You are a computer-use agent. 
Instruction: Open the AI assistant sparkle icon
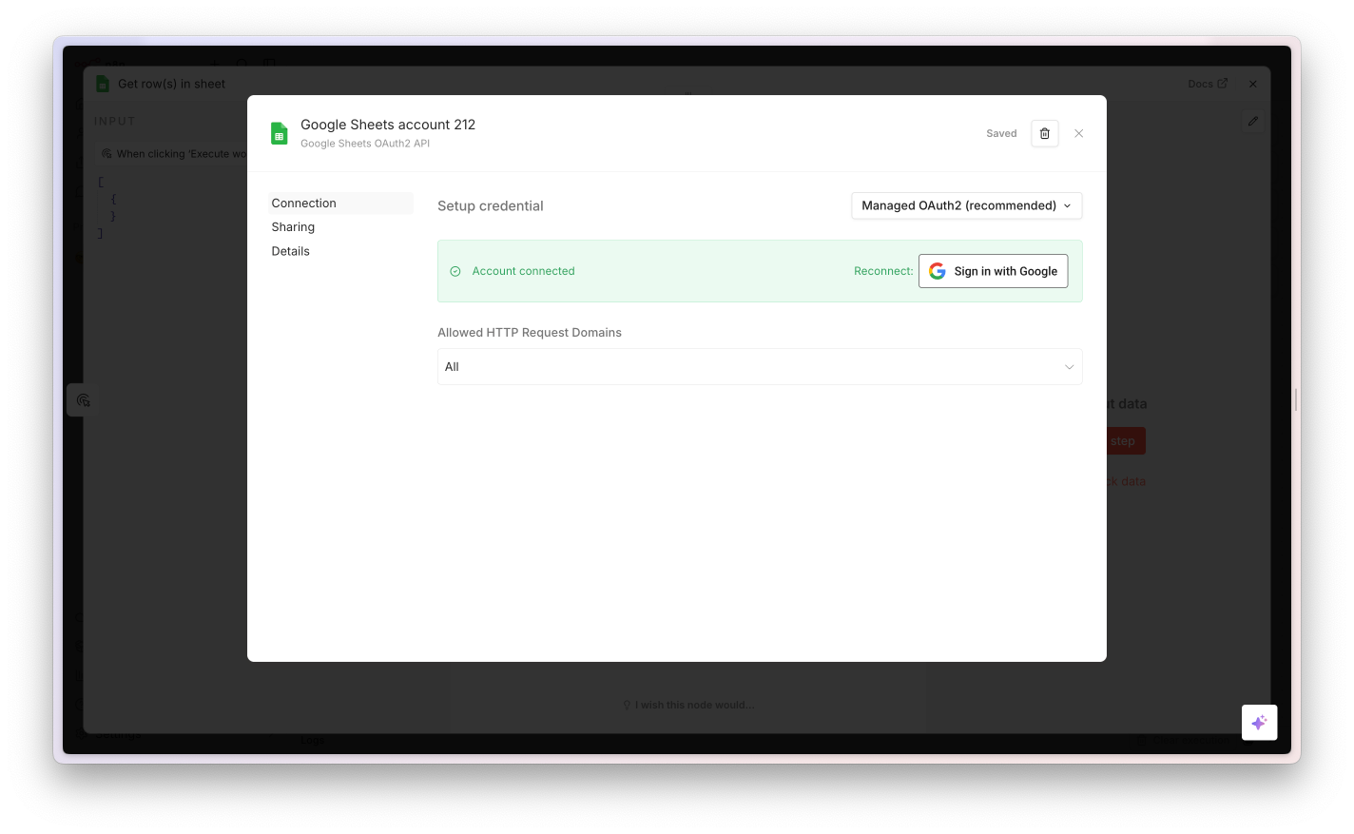[x=1259, y=723]
